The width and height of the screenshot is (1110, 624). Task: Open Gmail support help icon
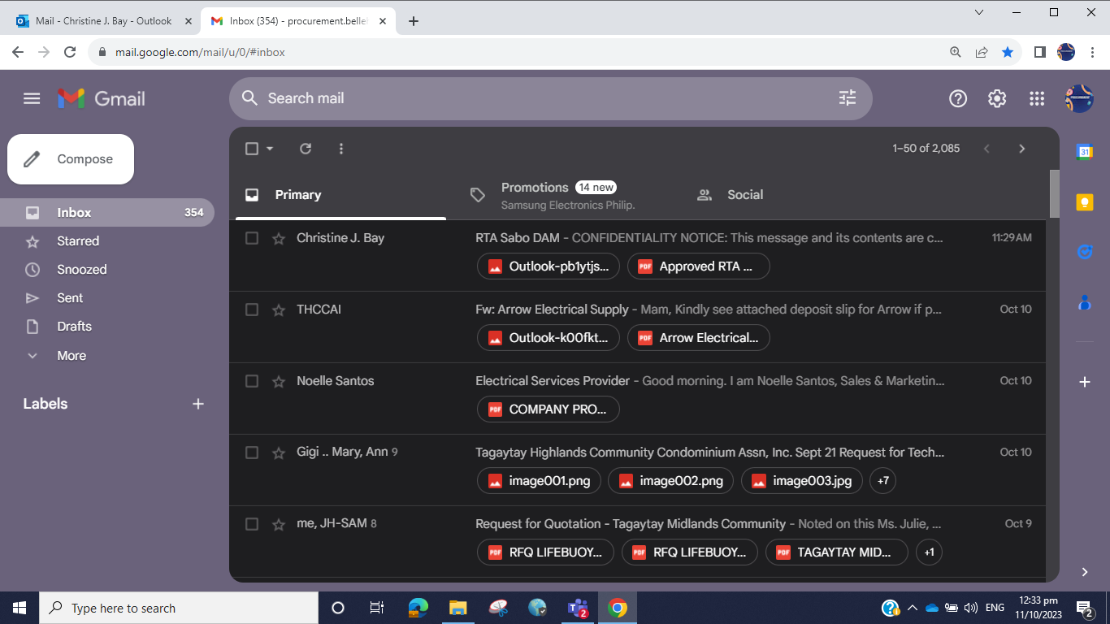point(958,98)
